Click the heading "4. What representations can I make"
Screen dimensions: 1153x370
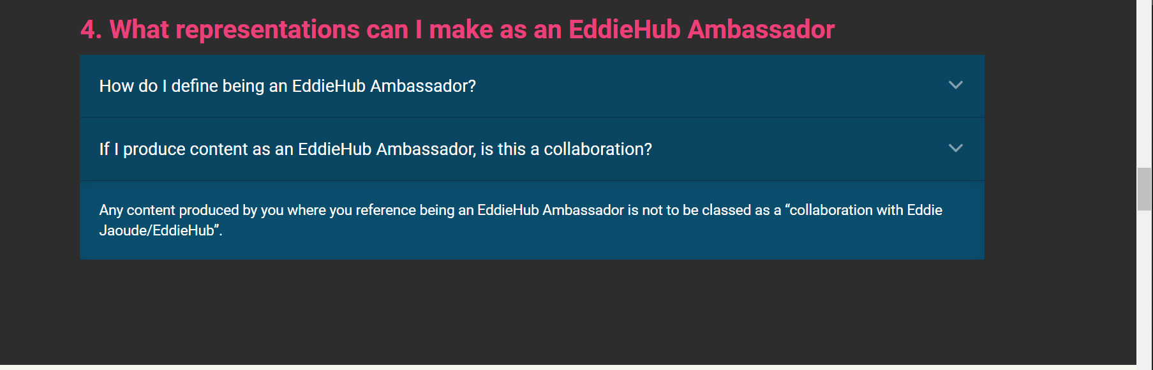457,29
